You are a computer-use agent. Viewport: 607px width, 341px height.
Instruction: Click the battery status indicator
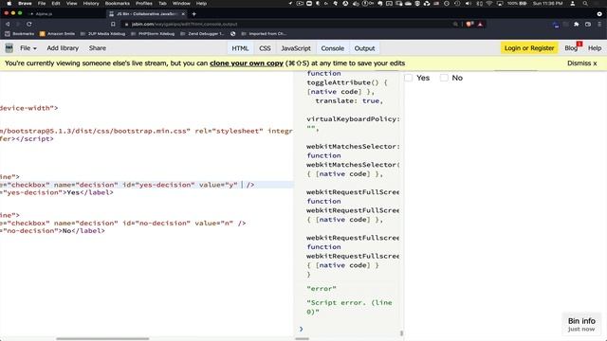pyautogui.click(x=518, y=4)
